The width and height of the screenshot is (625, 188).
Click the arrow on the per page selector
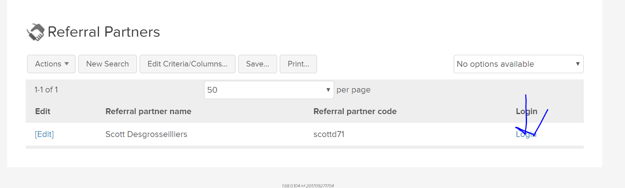click(328, 90)
